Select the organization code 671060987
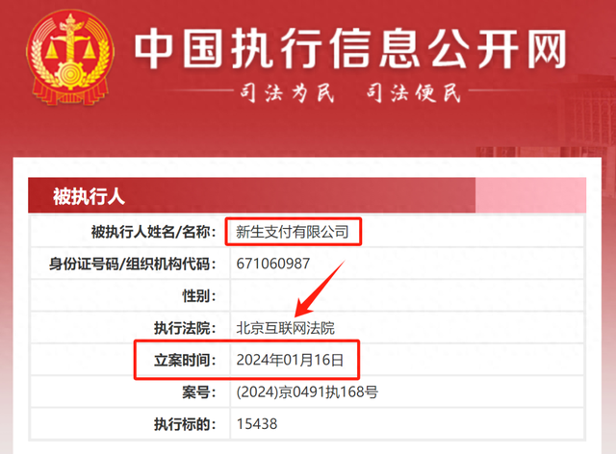This screenshot has width=616, height=454. pos(273,264)
